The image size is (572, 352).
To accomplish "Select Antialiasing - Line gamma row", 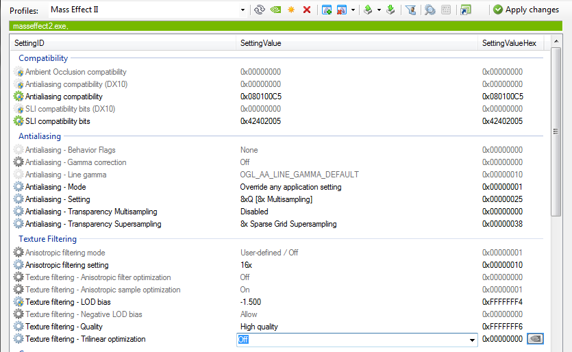I will [x=277, y=175].
